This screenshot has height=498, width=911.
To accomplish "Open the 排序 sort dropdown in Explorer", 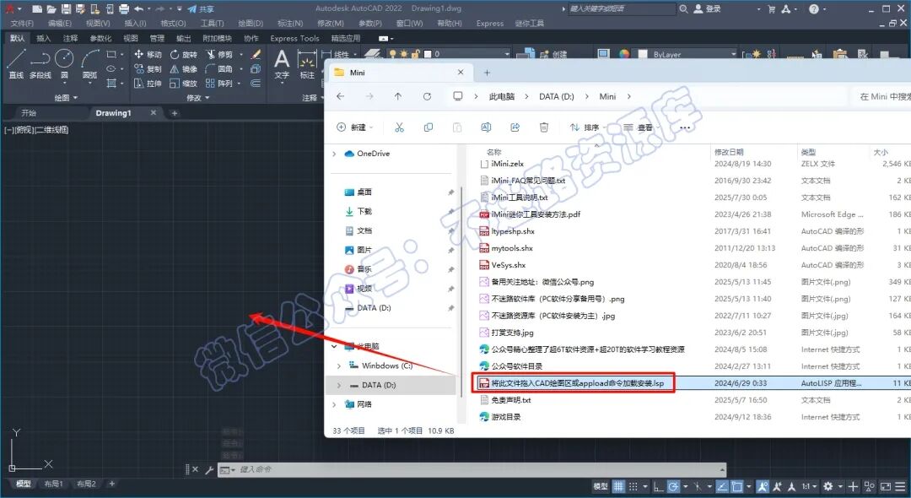I will coord(588,127).
